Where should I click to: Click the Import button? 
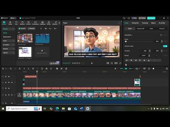coord(22,29)
